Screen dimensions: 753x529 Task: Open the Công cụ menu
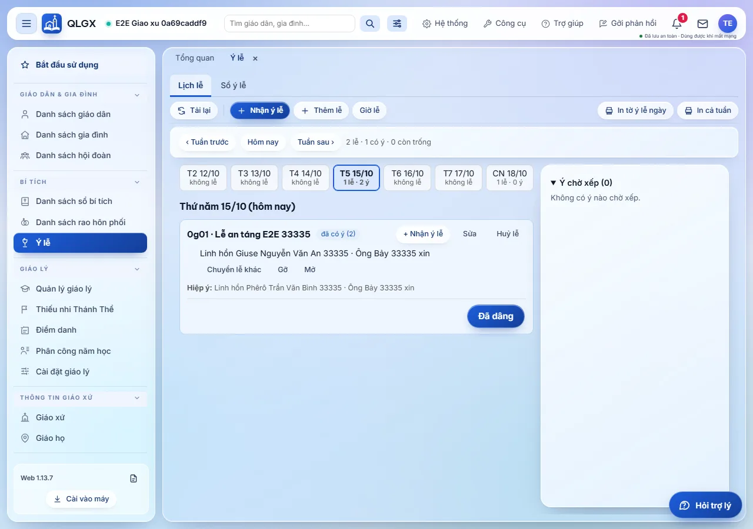(x=504, y=24)
